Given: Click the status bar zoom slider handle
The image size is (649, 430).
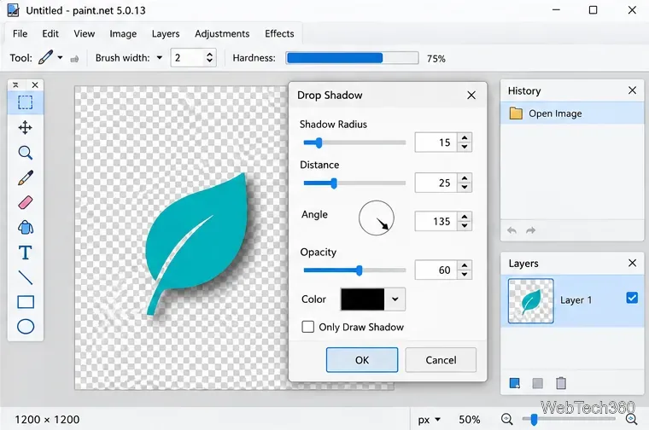Looking at the screenshot, I should (534, 420).
